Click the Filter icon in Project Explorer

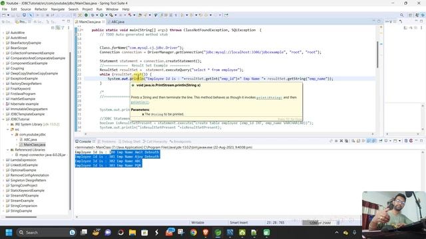coord(63,28)
